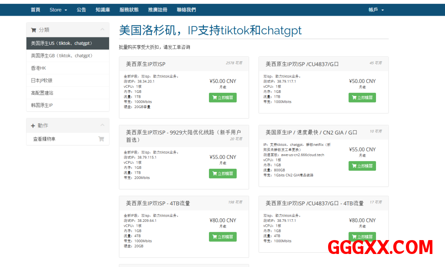Viewport: 445px width, 267px height.
Task: Click the plus icon in the 動作 header
Action: [x=33, y=125]
